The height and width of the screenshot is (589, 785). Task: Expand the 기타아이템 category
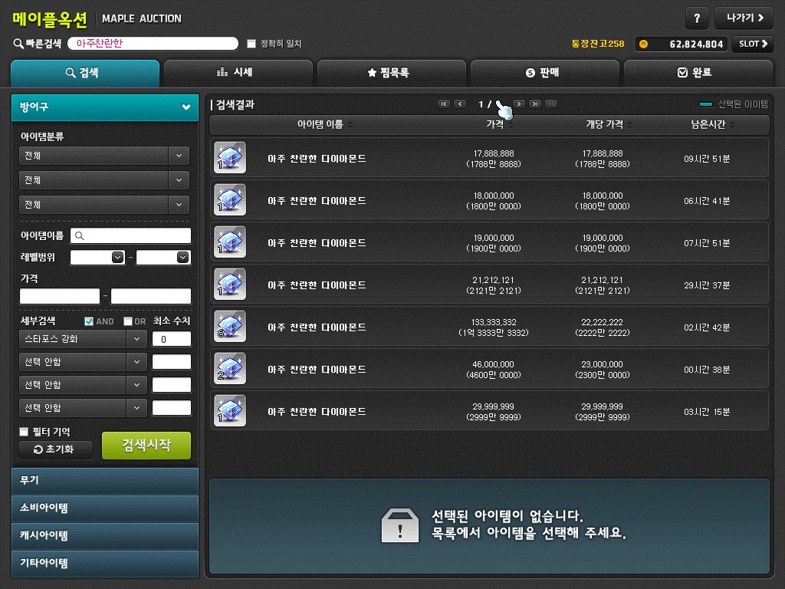tap(104, 564)
